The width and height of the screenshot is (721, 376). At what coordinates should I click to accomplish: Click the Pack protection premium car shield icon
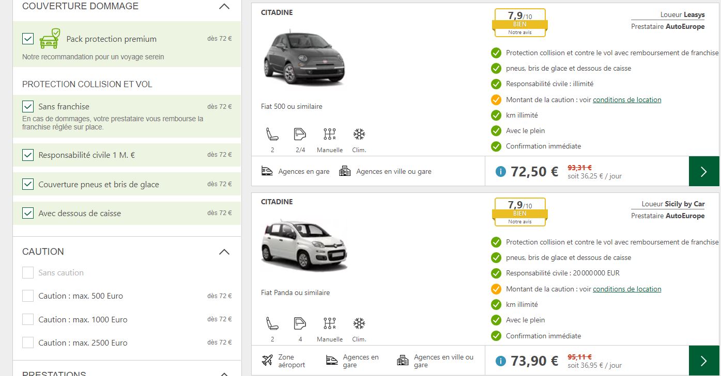(50, 39)
